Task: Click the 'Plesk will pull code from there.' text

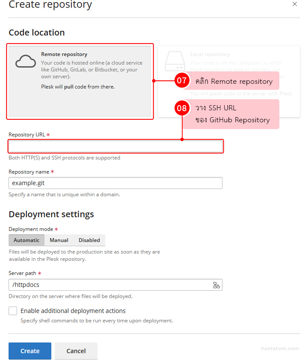Action: pos(78,87)
